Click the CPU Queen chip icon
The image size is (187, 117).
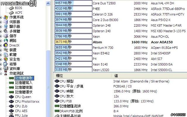pyautogui.click(x=11, y=97)
